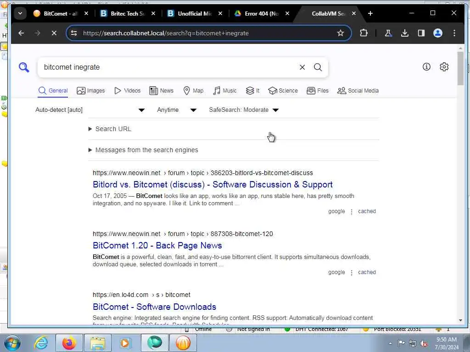Click the address bar URL
Viewport: 470px width, 352px height.
click(x=166, y=33)
